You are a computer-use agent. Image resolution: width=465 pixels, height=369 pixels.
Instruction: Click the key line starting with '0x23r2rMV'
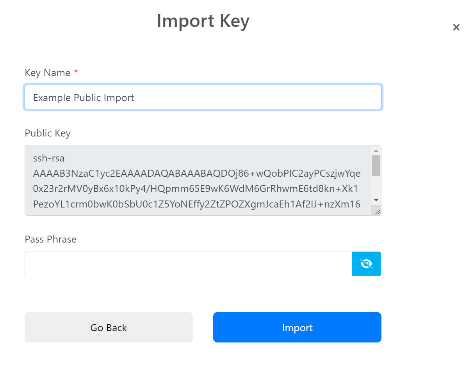click(x=196, y=189)
